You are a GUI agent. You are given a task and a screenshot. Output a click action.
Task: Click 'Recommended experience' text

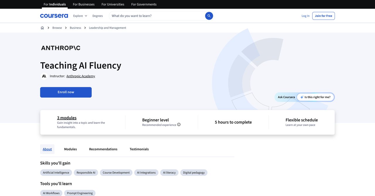pos(159,125)
